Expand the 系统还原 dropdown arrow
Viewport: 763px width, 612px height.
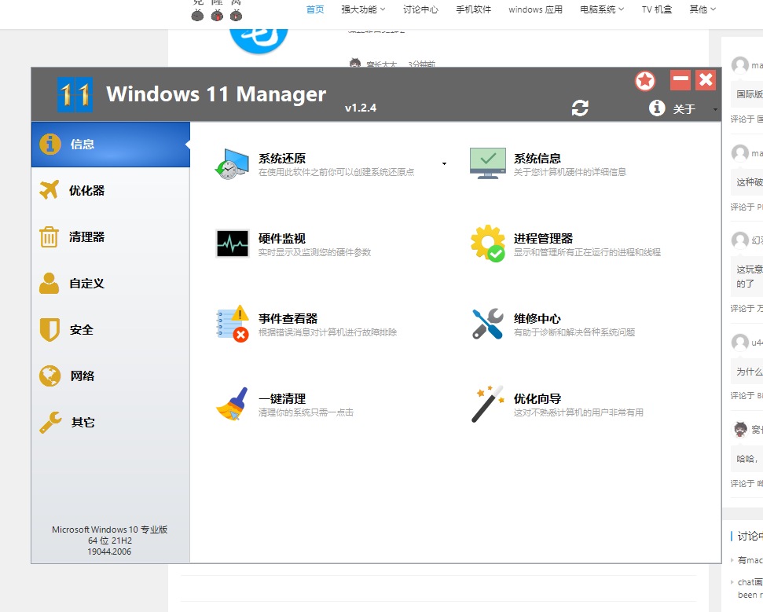pyautogui.click(x=444, y=164)
